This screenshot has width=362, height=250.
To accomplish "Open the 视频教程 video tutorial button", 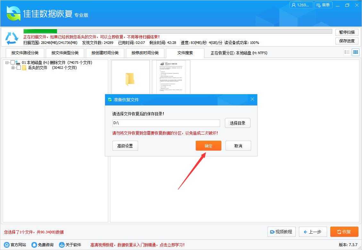I will pos(281,232).
